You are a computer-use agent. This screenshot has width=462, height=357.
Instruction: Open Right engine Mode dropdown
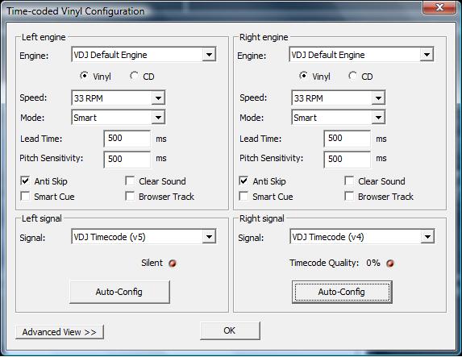point(339,118)
